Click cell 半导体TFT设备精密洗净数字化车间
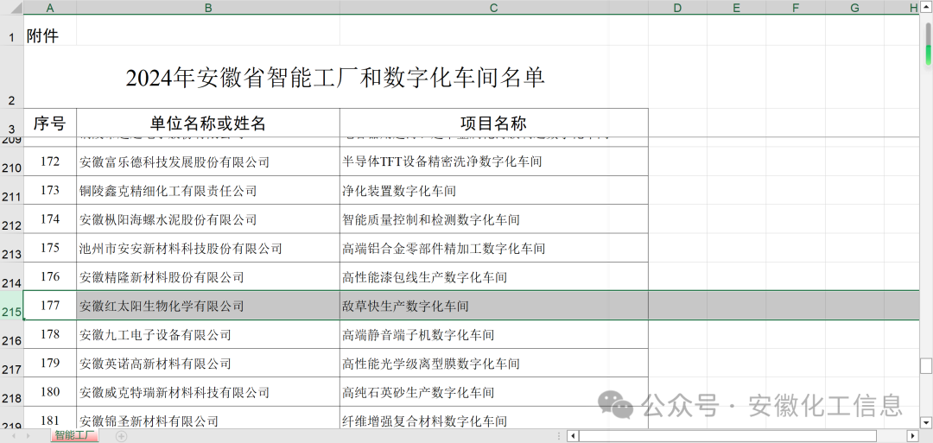Viewport: 933px width, 443px height. pyautogui.click(x=494, y=161)
